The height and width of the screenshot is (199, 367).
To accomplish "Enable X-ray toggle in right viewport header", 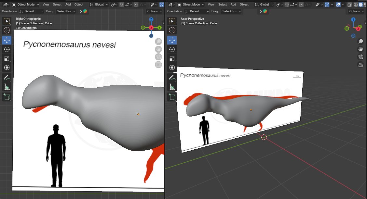I will tap(349, 5).
